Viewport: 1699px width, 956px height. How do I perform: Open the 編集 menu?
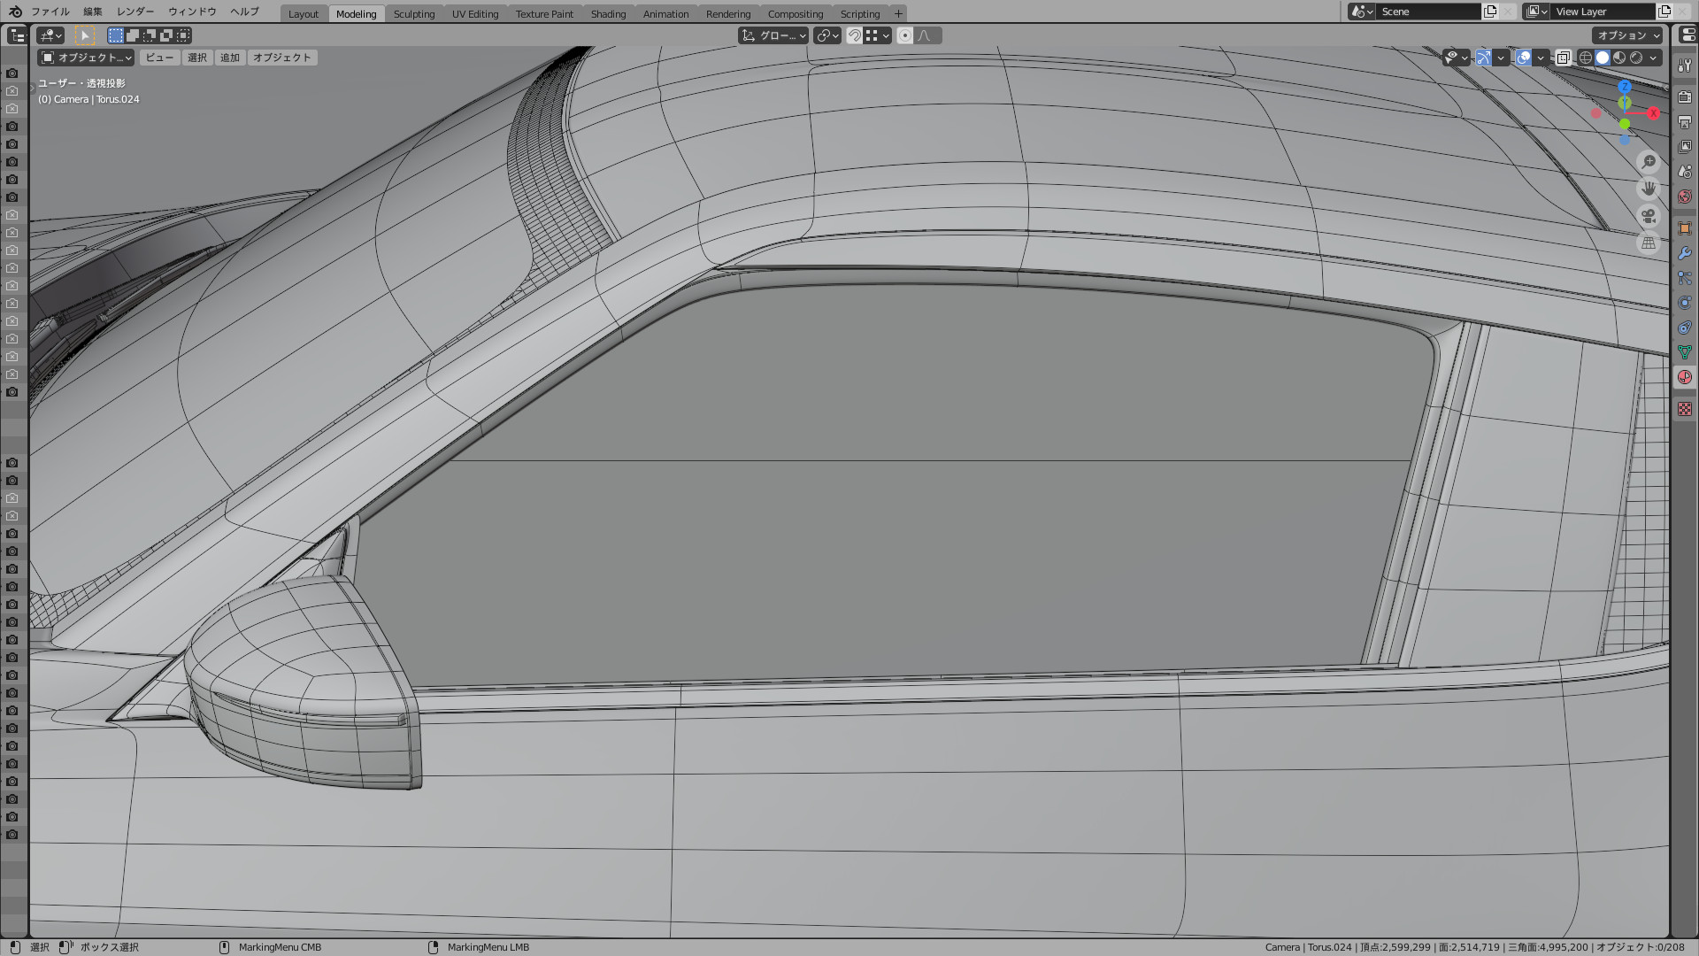[93, 12]
